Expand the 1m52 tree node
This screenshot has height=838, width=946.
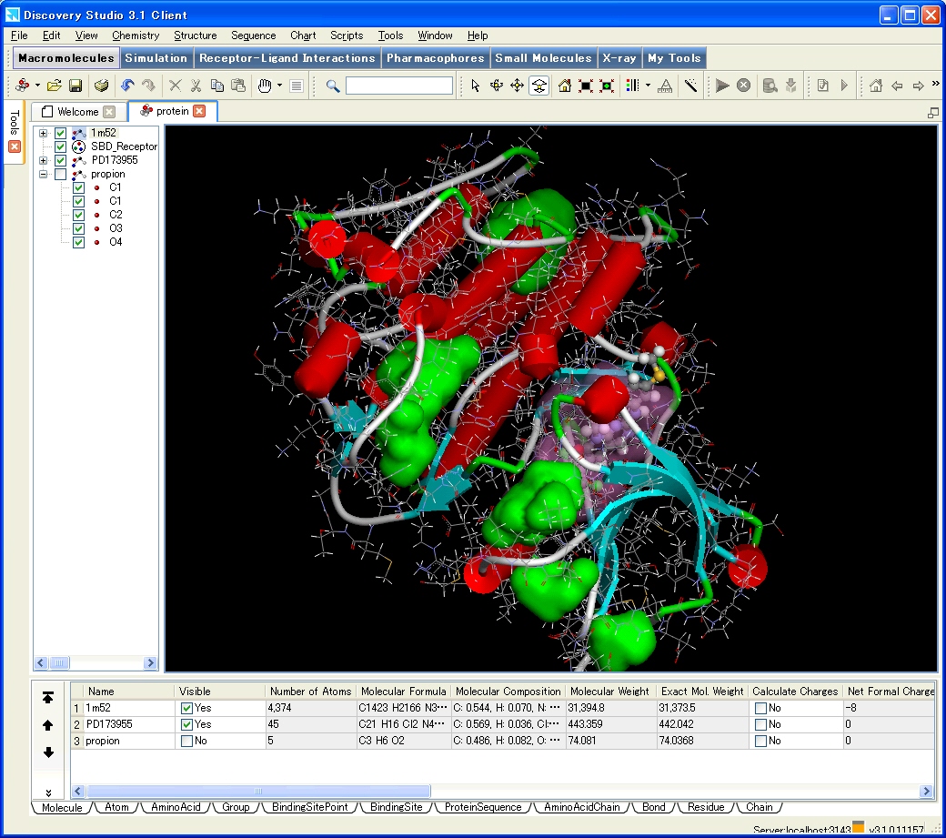tap(43, 133)
